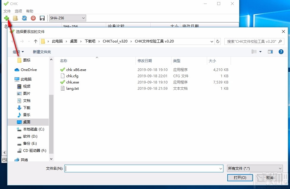Viewport: 290px width, 189px height.
Task: Click the up-one-level arrow in dialog
Action: pyautogui.click(x=36, y=41)
